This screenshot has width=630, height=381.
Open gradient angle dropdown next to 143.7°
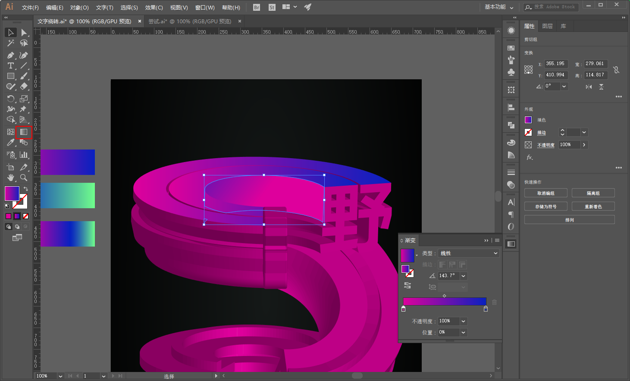(464, 276)
